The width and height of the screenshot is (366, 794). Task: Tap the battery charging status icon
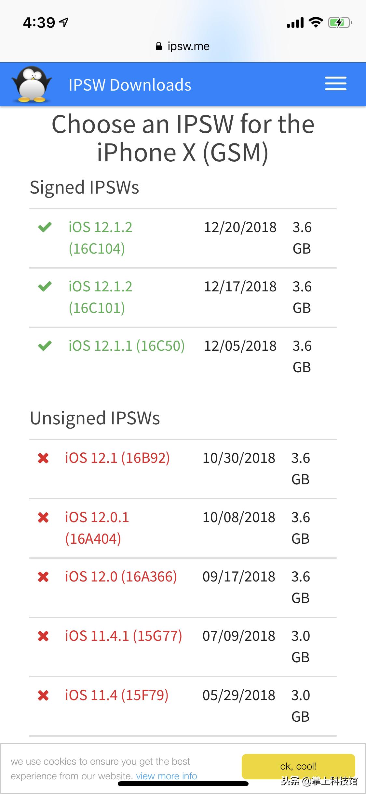(x=340, y=23)
